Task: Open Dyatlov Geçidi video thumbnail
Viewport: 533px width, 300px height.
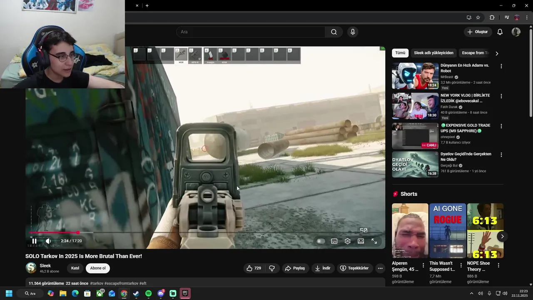Action: pyautogui.click(x=415, y=164)
